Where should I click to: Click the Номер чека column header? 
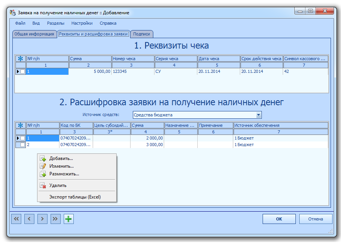tap(133, 59)
